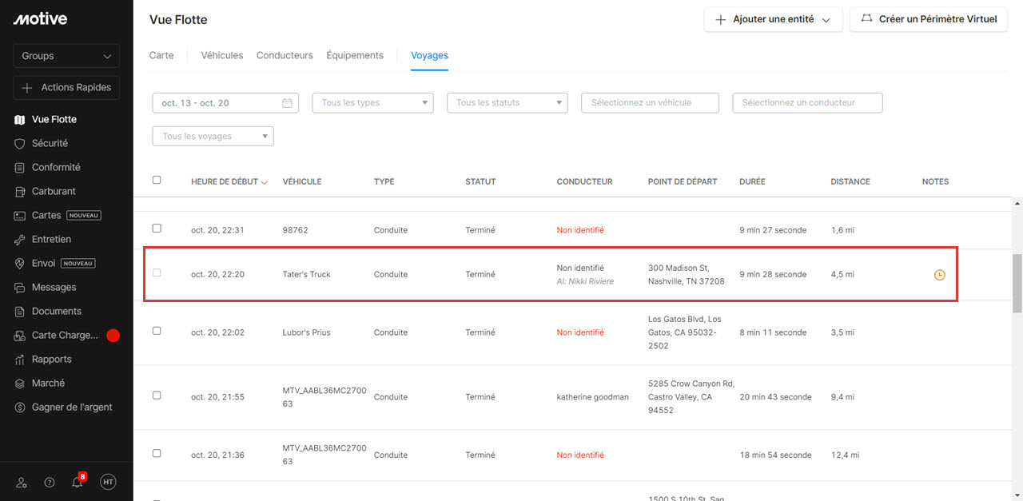Click the Actions Rapides button
This screenshot has height=501, width=1023.
66,88
